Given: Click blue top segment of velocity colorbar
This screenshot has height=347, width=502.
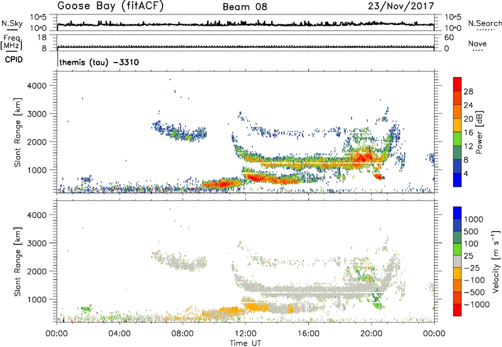Looking at the screenshot, I should tap(457, 213).
